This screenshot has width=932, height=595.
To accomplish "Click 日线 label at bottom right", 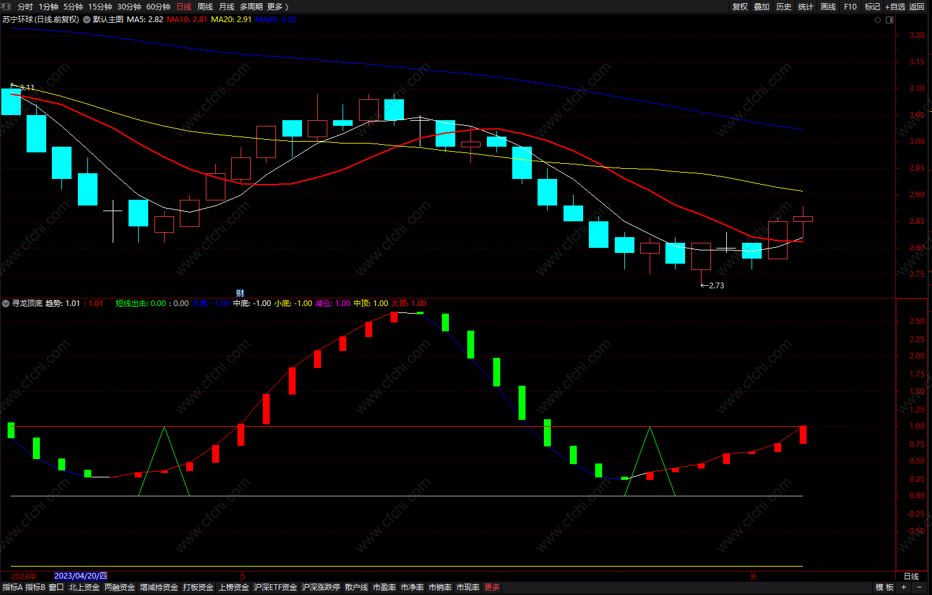I will pyautogui.click(x=911, y=577).
